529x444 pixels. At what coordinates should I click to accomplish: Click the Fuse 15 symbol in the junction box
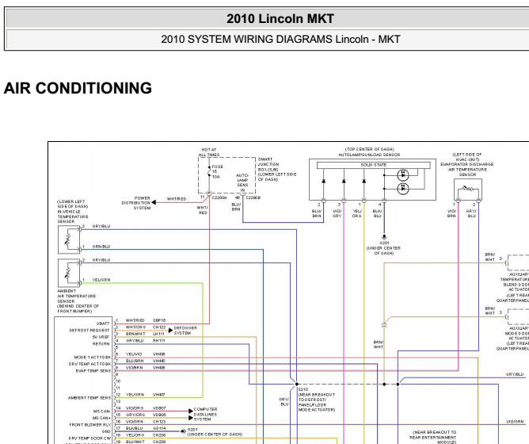click(x=210, y=171)
